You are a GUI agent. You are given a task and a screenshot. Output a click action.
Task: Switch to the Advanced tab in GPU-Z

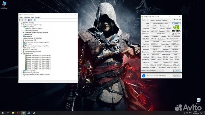click(158, 20)
